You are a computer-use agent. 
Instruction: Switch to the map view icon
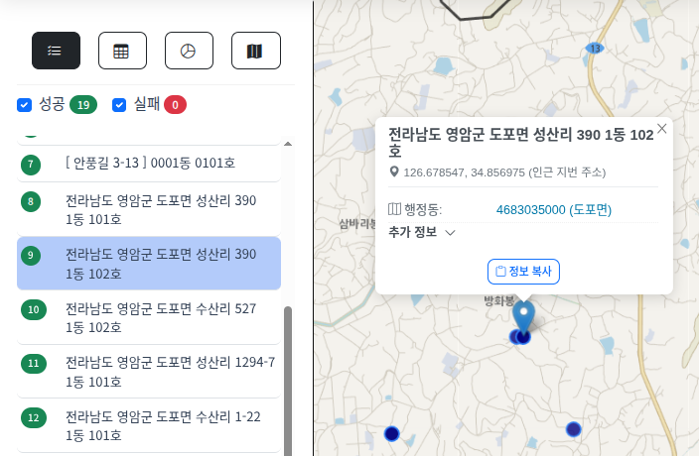click(255, 51)
